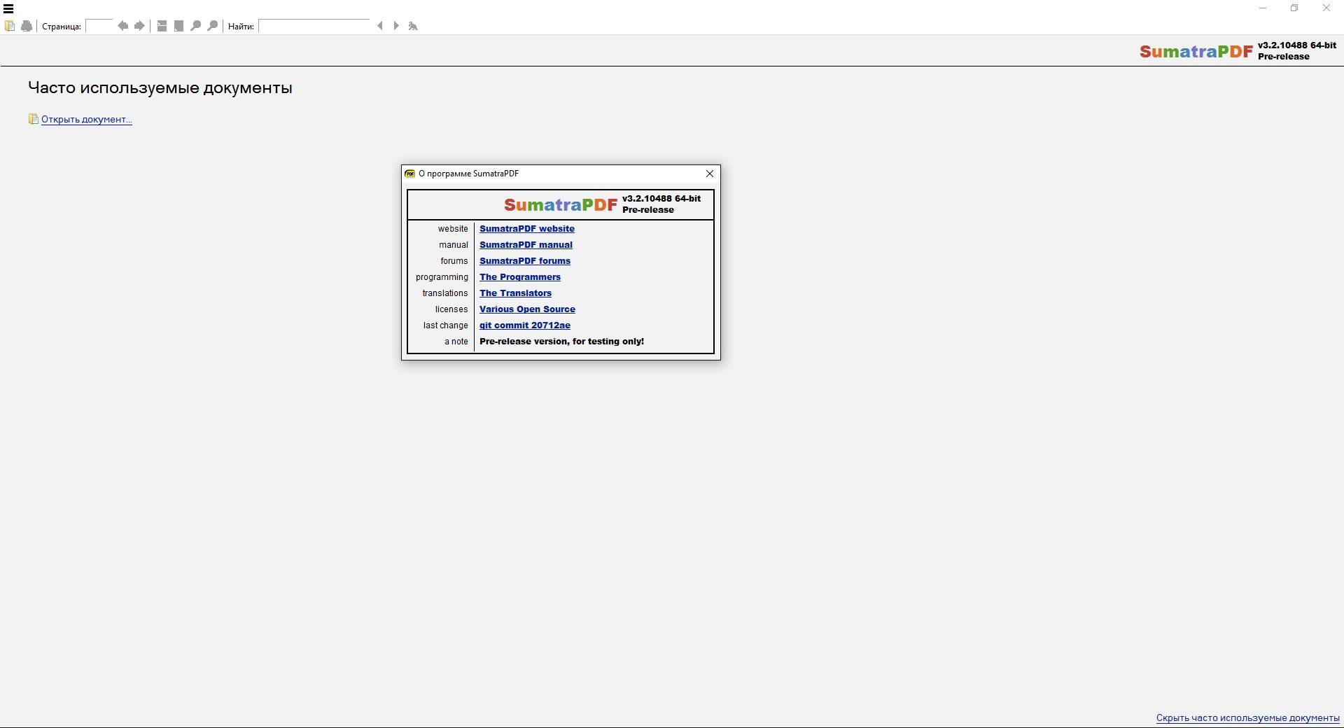
Task: Select Fit Page view icon
Action: (x=178, y=26)
